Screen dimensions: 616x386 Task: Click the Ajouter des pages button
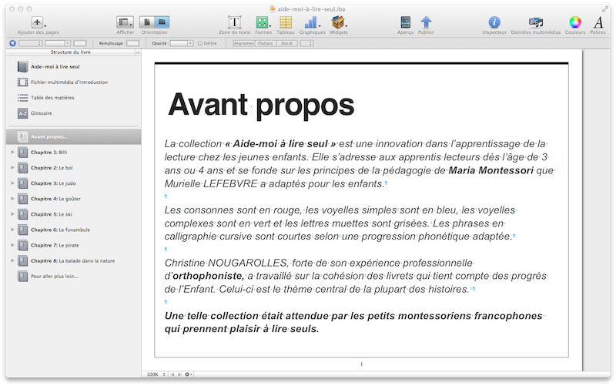tap(38, 22)
